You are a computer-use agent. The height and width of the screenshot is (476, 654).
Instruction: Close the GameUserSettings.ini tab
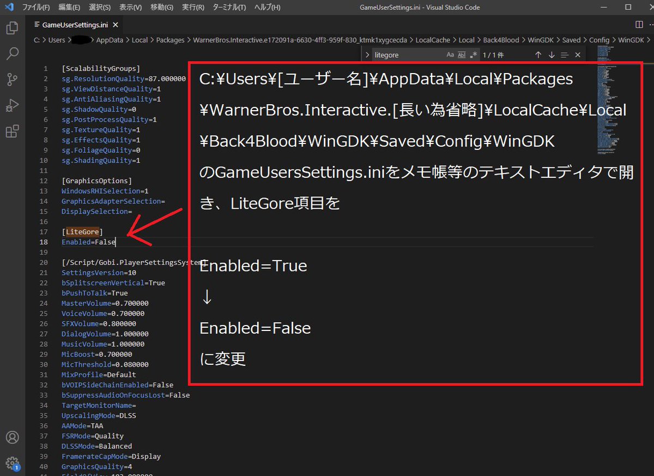coord(116,25)
